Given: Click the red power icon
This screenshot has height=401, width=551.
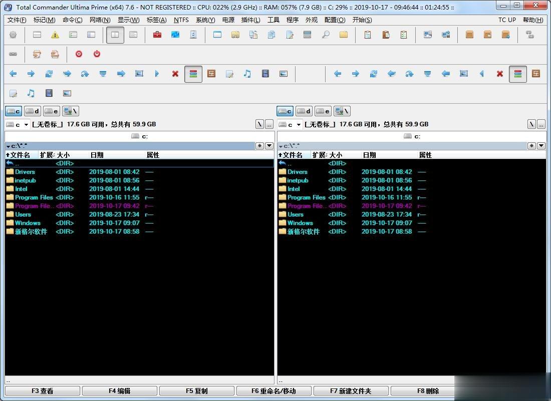Looking at the screenshot, I should click(x=97, y=54).
